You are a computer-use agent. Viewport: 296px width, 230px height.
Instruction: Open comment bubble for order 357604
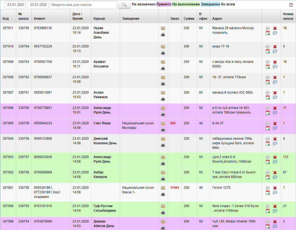pyautogui.click(x=275, y=143)
